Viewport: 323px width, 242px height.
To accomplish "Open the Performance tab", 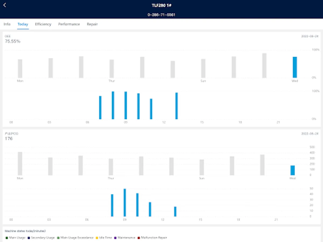I will [69, 24].
